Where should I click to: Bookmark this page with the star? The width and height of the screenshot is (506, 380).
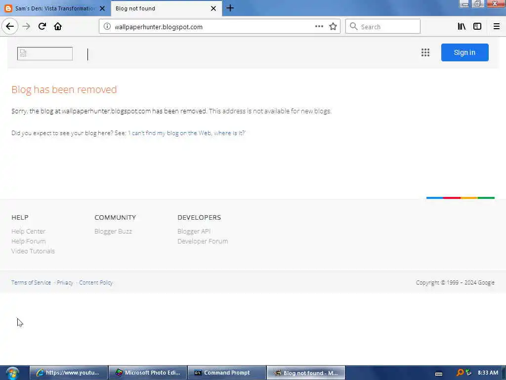coord(333,27)
